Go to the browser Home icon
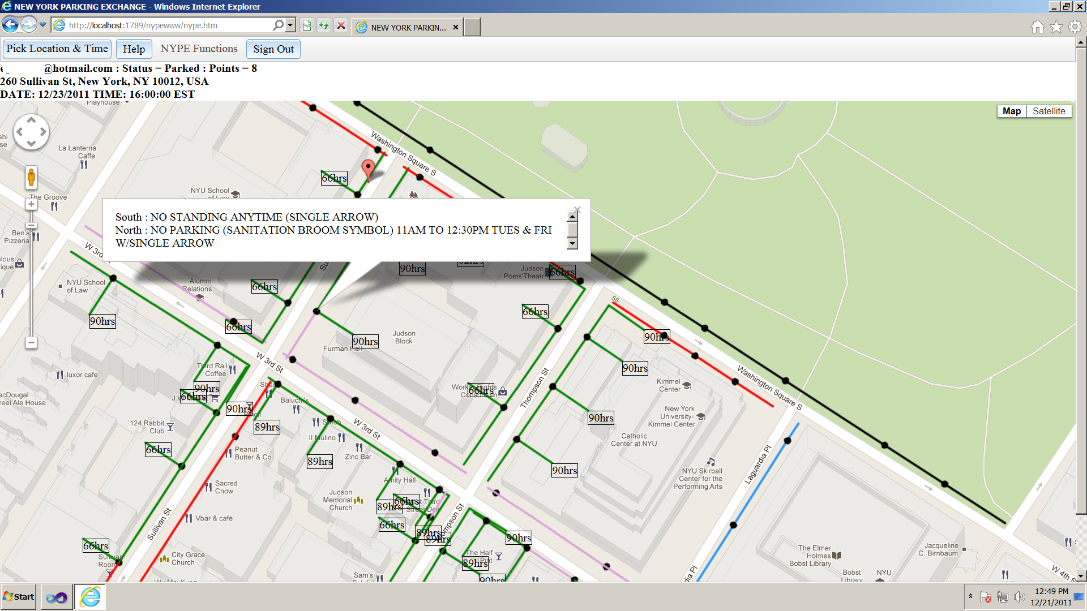Screen dimensions: 1087x611 pos(1037,27)
